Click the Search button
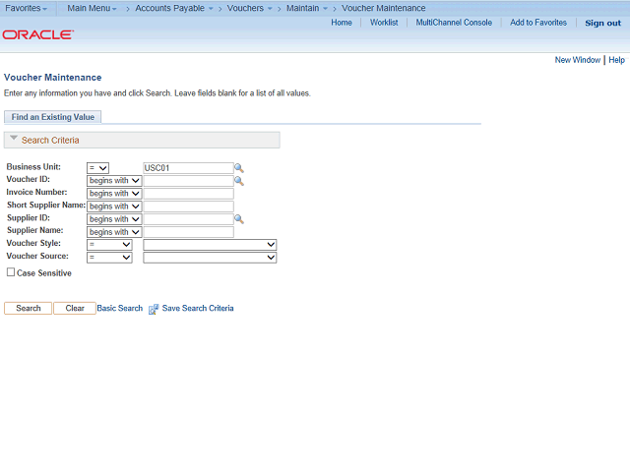The height and width of the screenshot is (472, 630). (x=29, y=308)
